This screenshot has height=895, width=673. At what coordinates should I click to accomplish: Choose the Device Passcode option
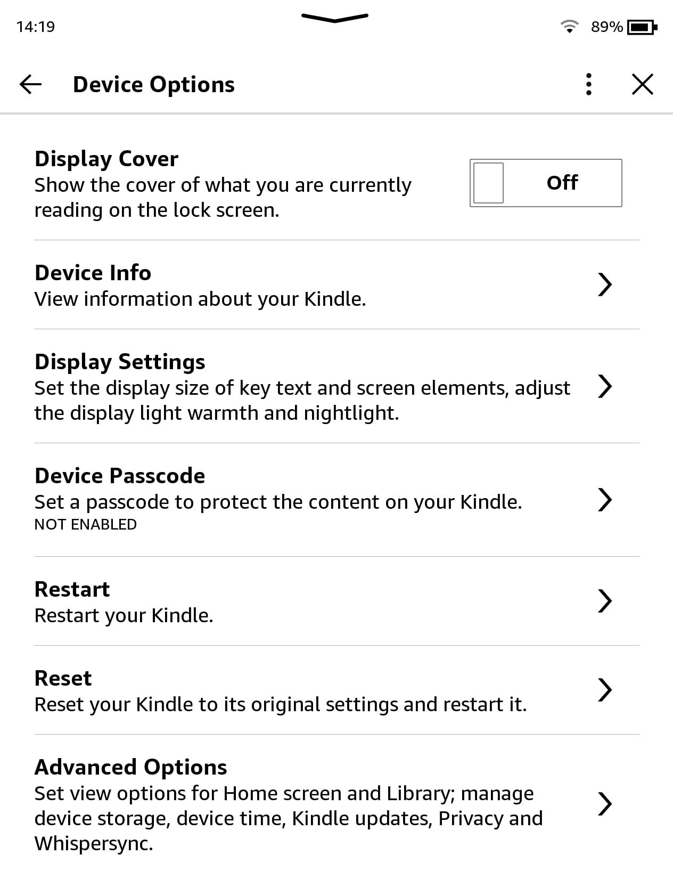coord(120,476)
